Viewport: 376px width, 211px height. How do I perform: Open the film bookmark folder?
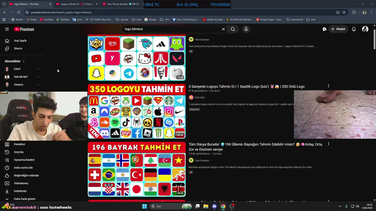[164, 20]
